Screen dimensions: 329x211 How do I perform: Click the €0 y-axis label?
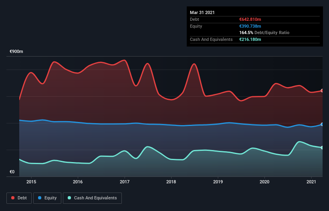point(12,172)
